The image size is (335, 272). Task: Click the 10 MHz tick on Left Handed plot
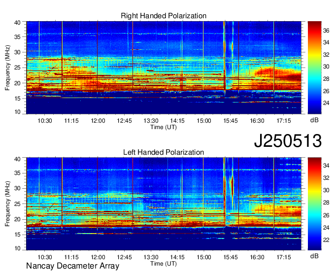(17, 248)
